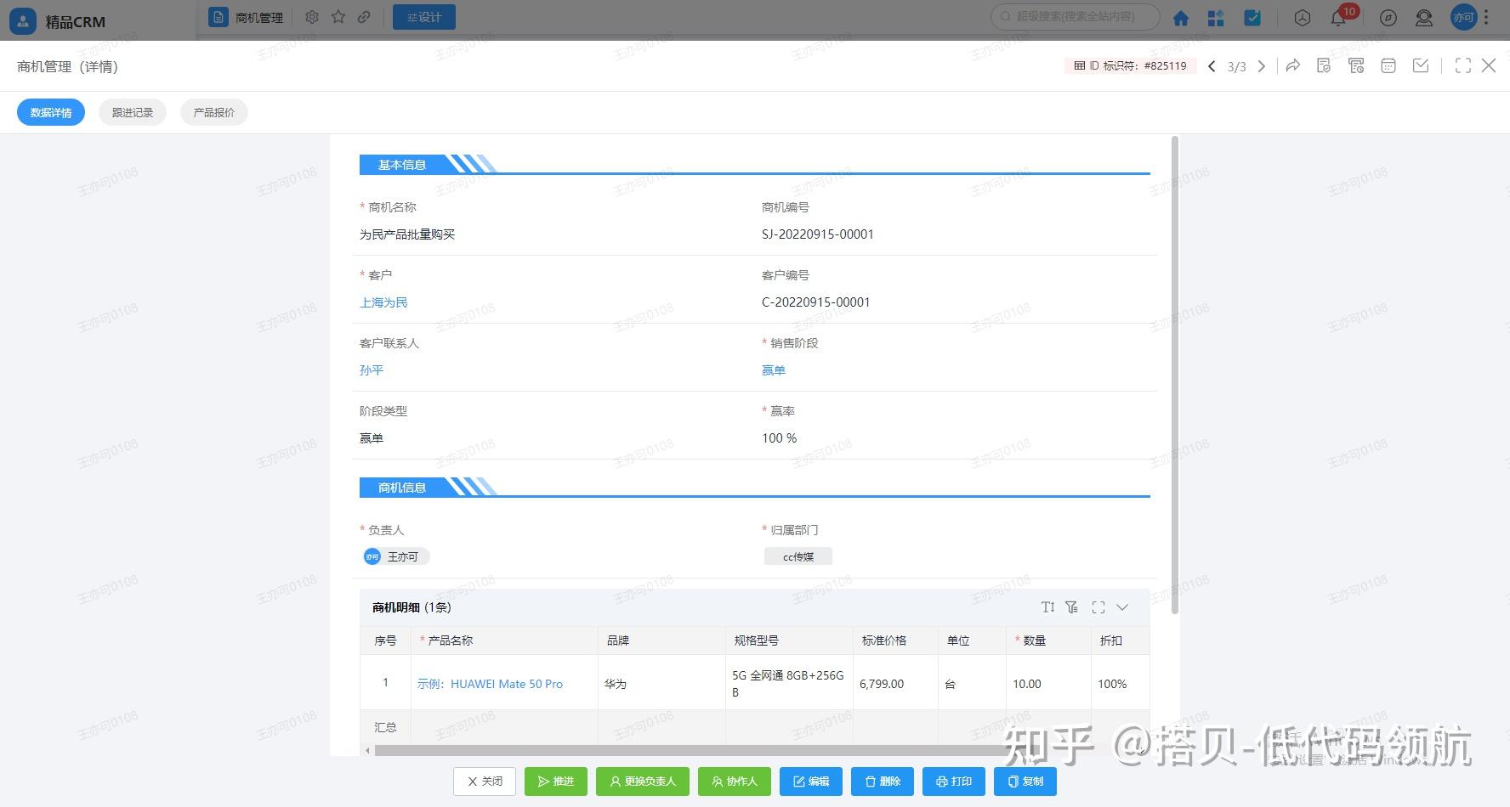Go to previous record with left arrow

(1212, 65)
